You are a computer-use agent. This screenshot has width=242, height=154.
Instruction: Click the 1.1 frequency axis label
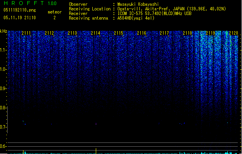click(3, 50)
